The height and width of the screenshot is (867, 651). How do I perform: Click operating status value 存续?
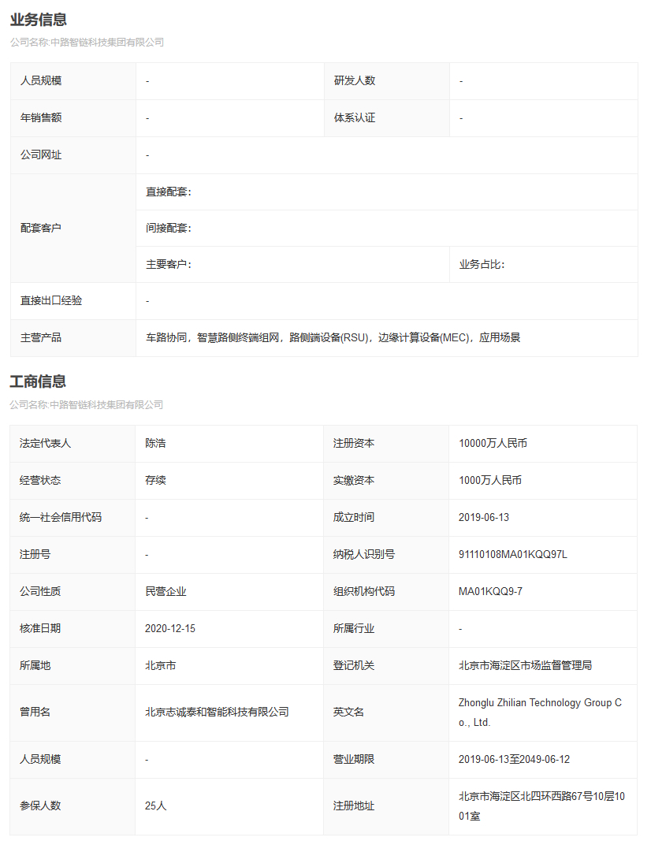click(155, 481)
